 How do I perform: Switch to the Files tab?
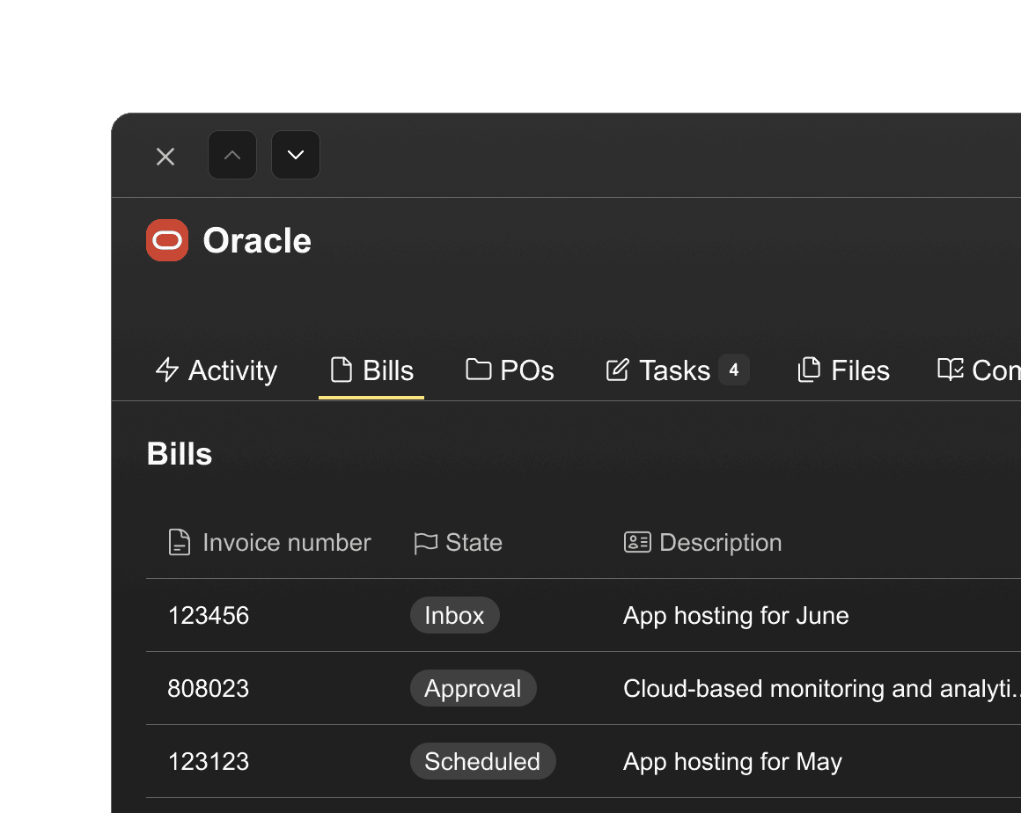[x=844, y=370]
